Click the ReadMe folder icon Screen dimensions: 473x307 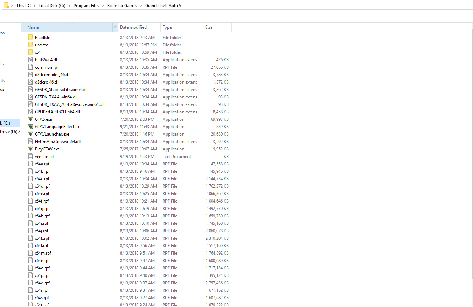[x=31, y=38]
